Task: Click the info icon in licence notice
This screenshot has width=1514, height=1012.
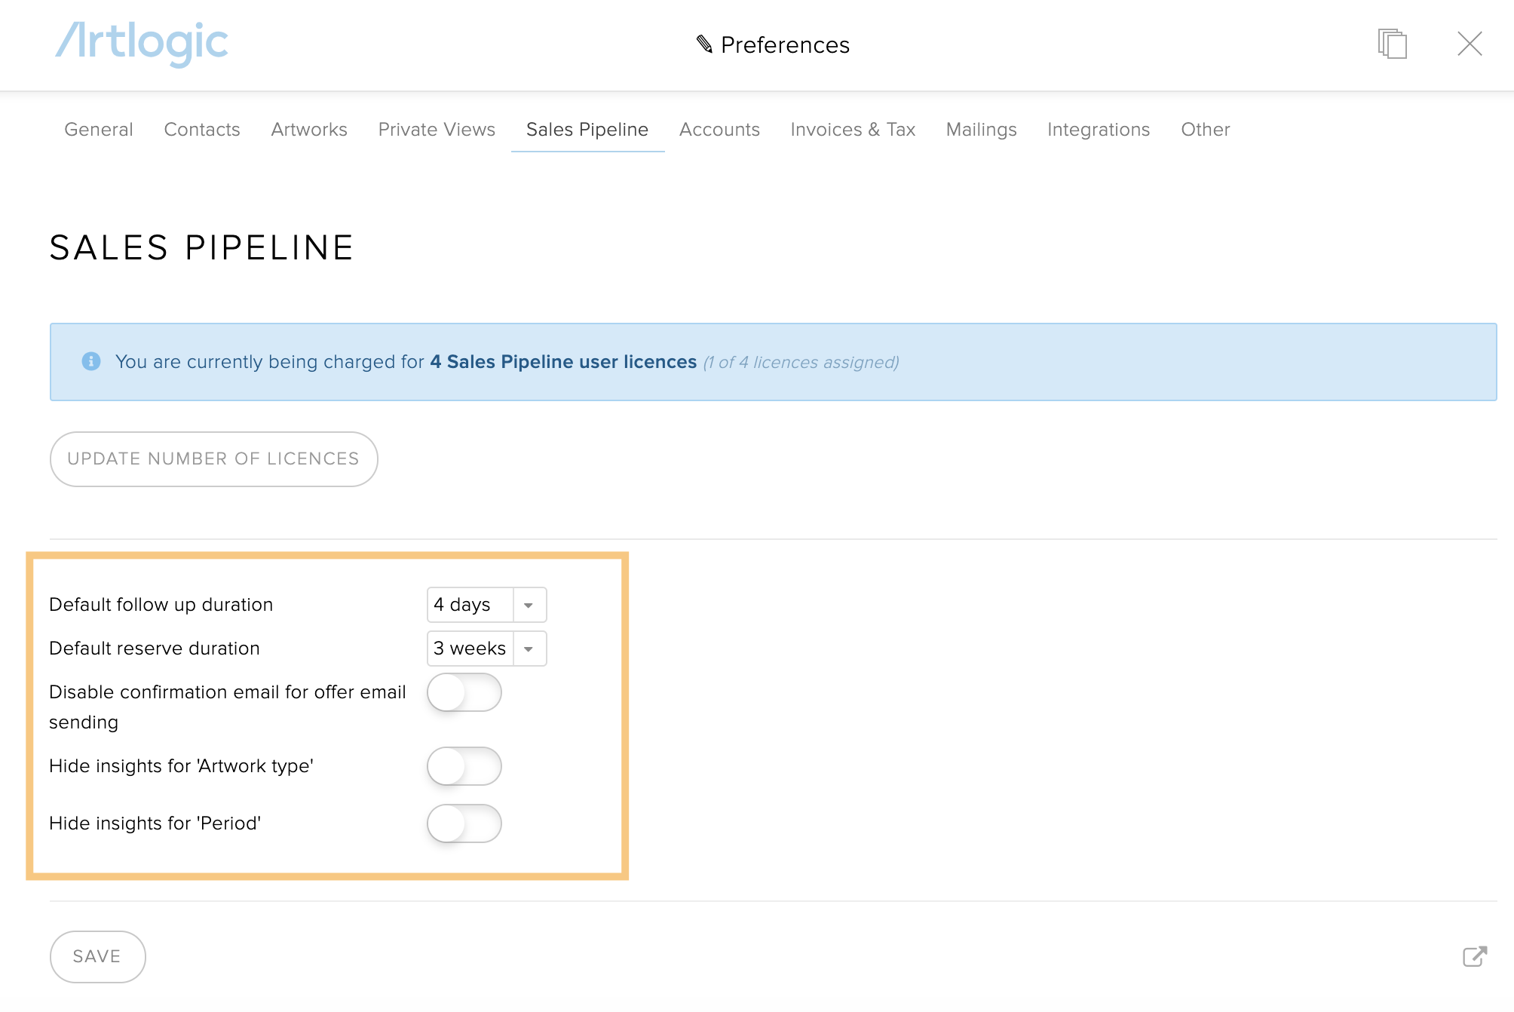Action: point(91,361)
